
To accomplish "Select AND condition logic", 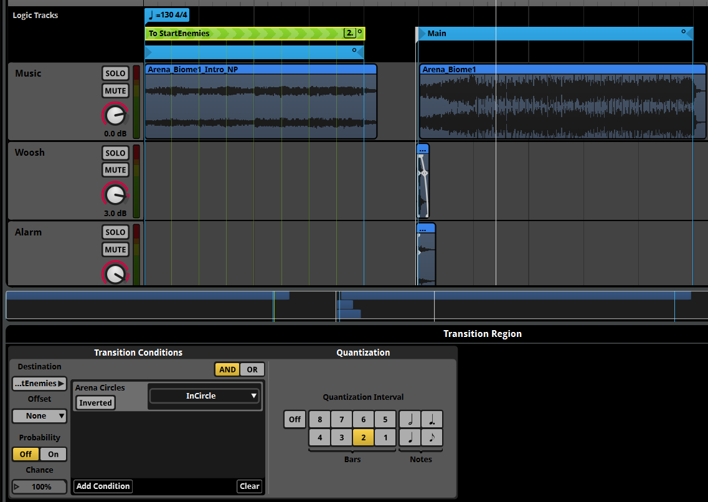I will tap(227, 369).
